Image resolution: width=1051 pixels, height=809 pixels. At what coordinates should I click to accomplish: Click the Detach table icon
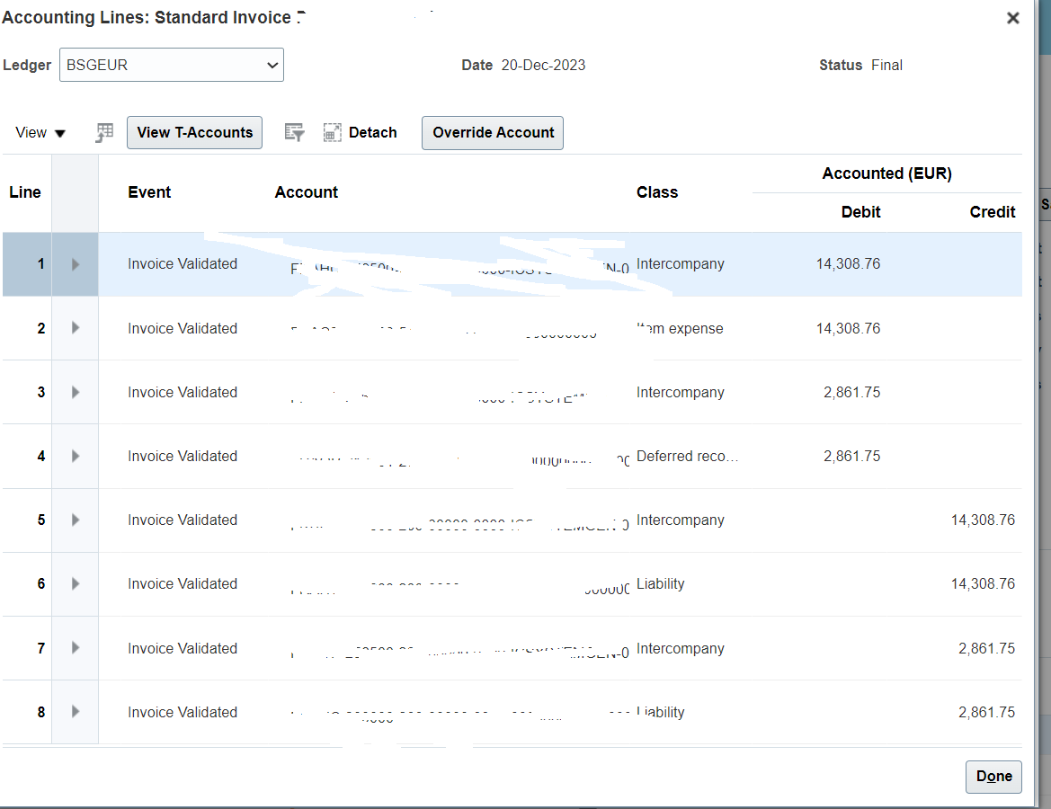tap(333, 131)
